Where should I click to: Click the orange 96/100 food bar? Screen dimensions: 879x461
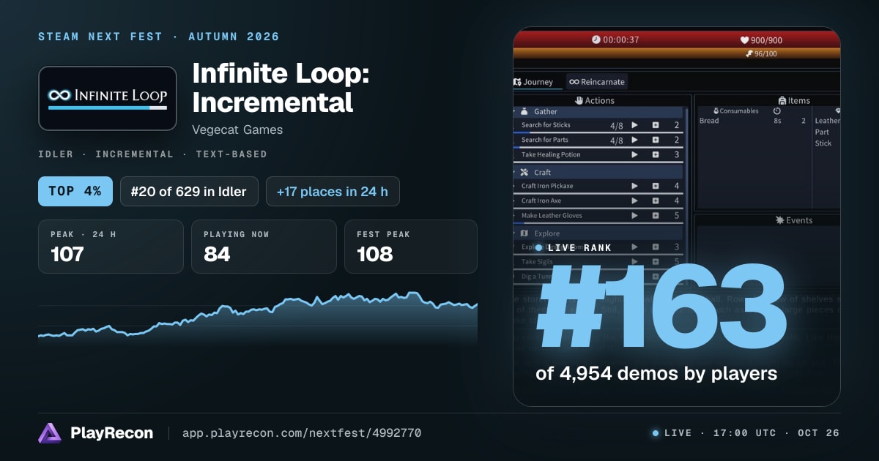(677, 53)
